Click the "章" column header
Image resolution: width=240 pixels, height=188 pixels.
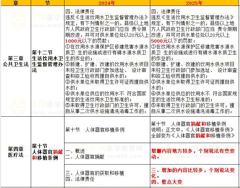pyautogui.click(x=15, y=3)
